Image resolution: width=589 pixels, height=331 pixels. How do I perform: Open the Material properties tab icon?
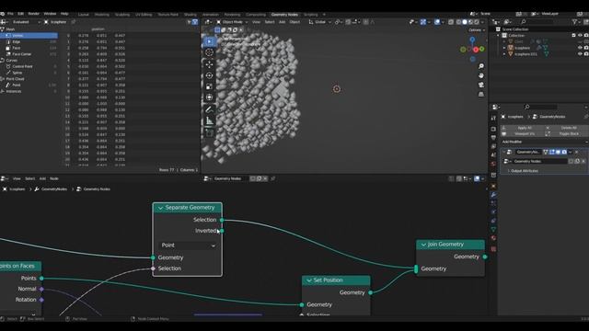[x=493, y=238]
